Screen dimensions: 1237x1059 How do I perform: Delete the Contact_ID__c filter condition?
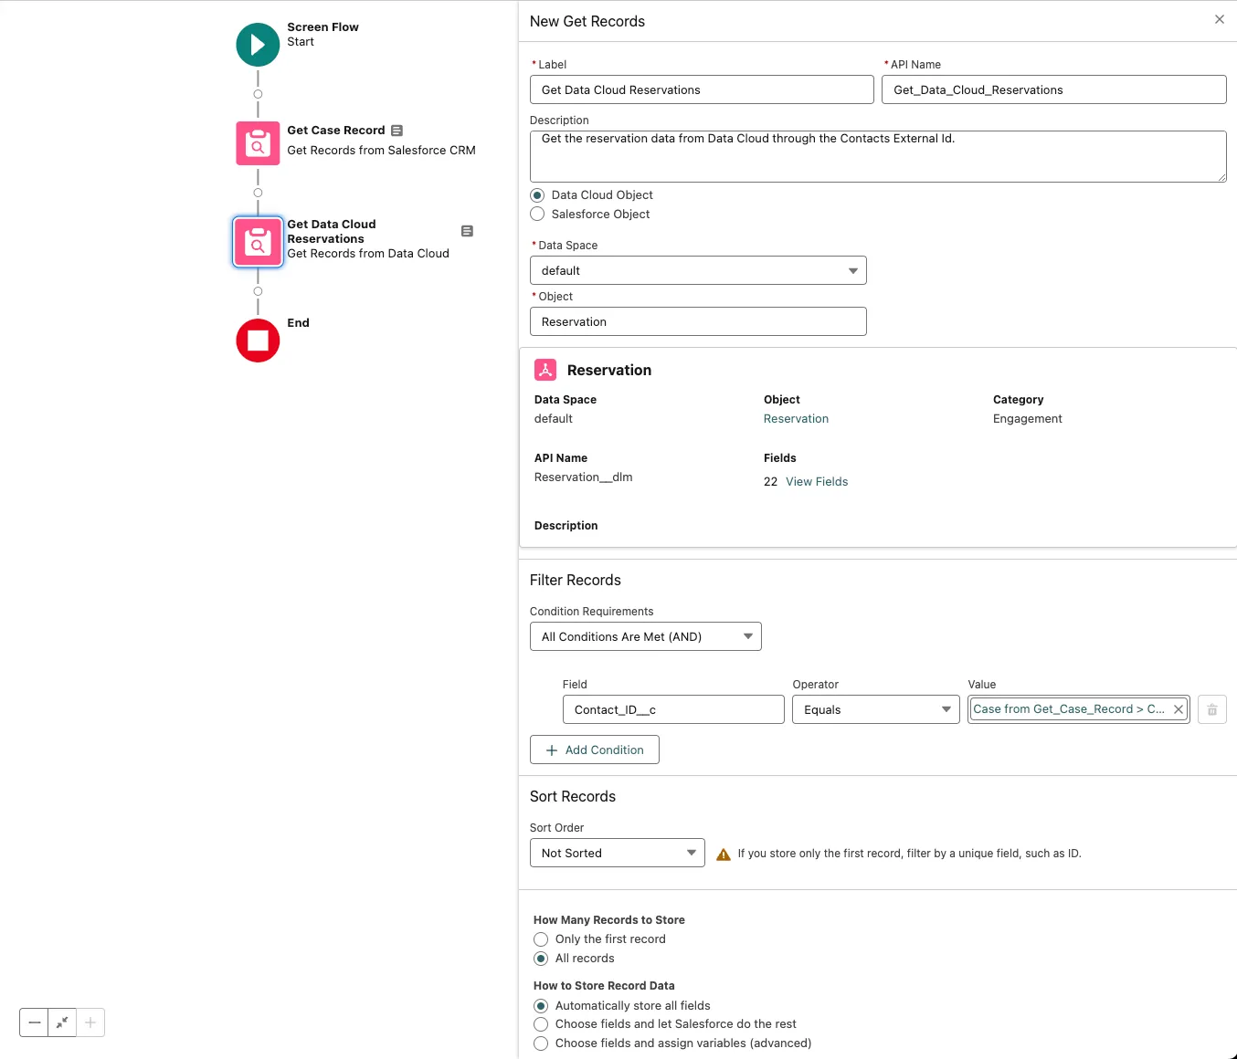point(1211,709)
